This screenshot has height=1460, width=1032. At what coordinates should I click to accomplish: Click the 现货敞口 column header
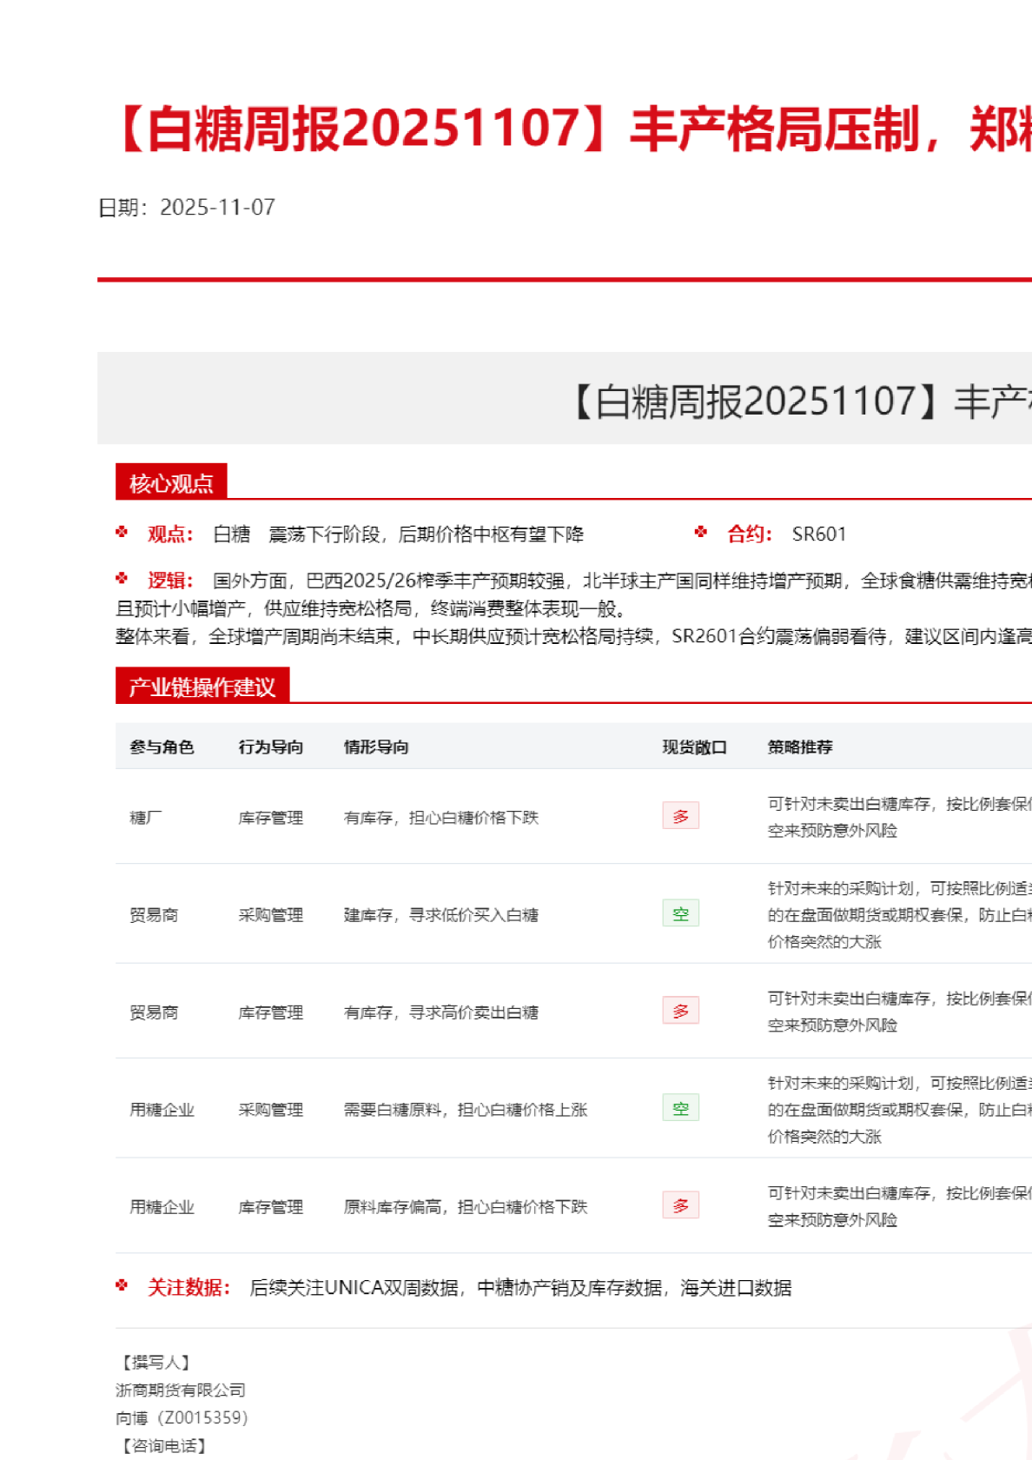point(694,747)
